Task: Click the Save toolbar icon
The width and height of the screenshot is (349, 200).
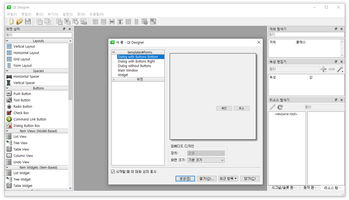Action: click(28, 22)
